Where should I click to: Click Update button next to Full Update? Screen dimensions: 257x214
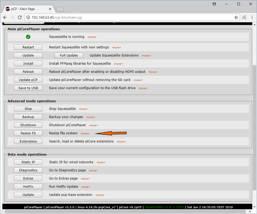coord(28,55)
